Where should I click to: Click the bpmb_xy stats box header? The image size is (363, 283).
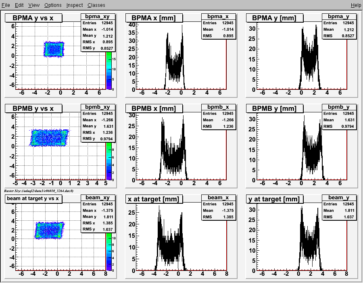tap(98, 107)
